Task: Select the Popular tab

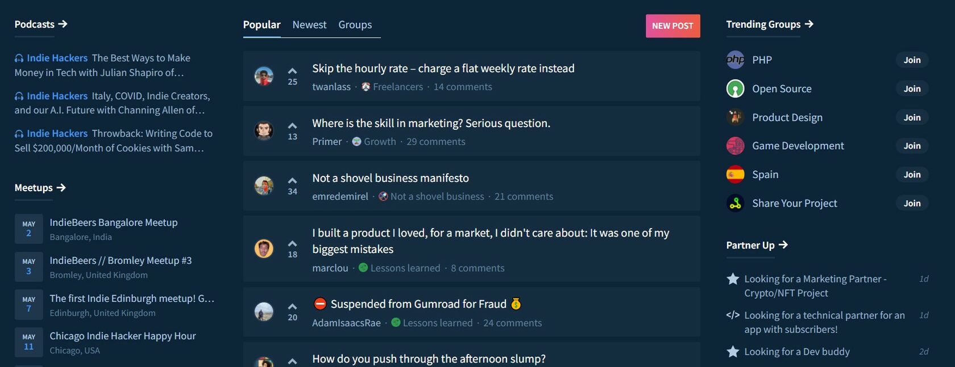Action: (261, 25)
